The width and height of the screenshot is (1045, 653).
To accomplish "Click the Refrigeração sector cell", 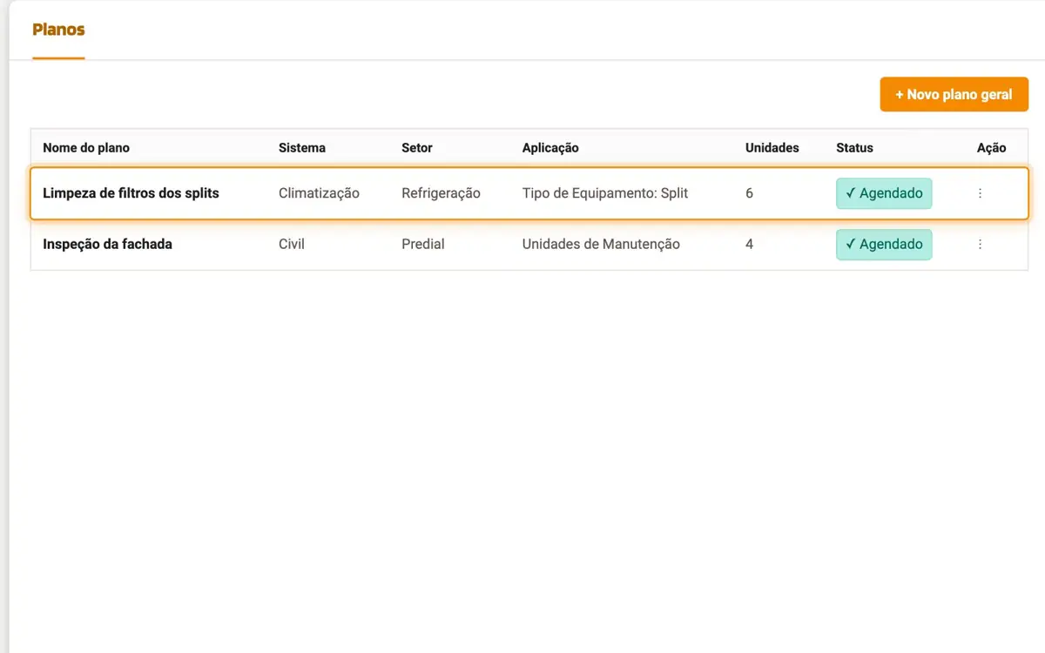I will click(441, 193).
